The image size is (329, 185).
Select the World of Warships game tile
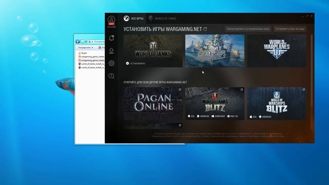pos(215,51)
